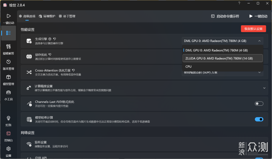Choose DML GPU 0 Radeon 780M (4 GB) option

pos(223,50)
